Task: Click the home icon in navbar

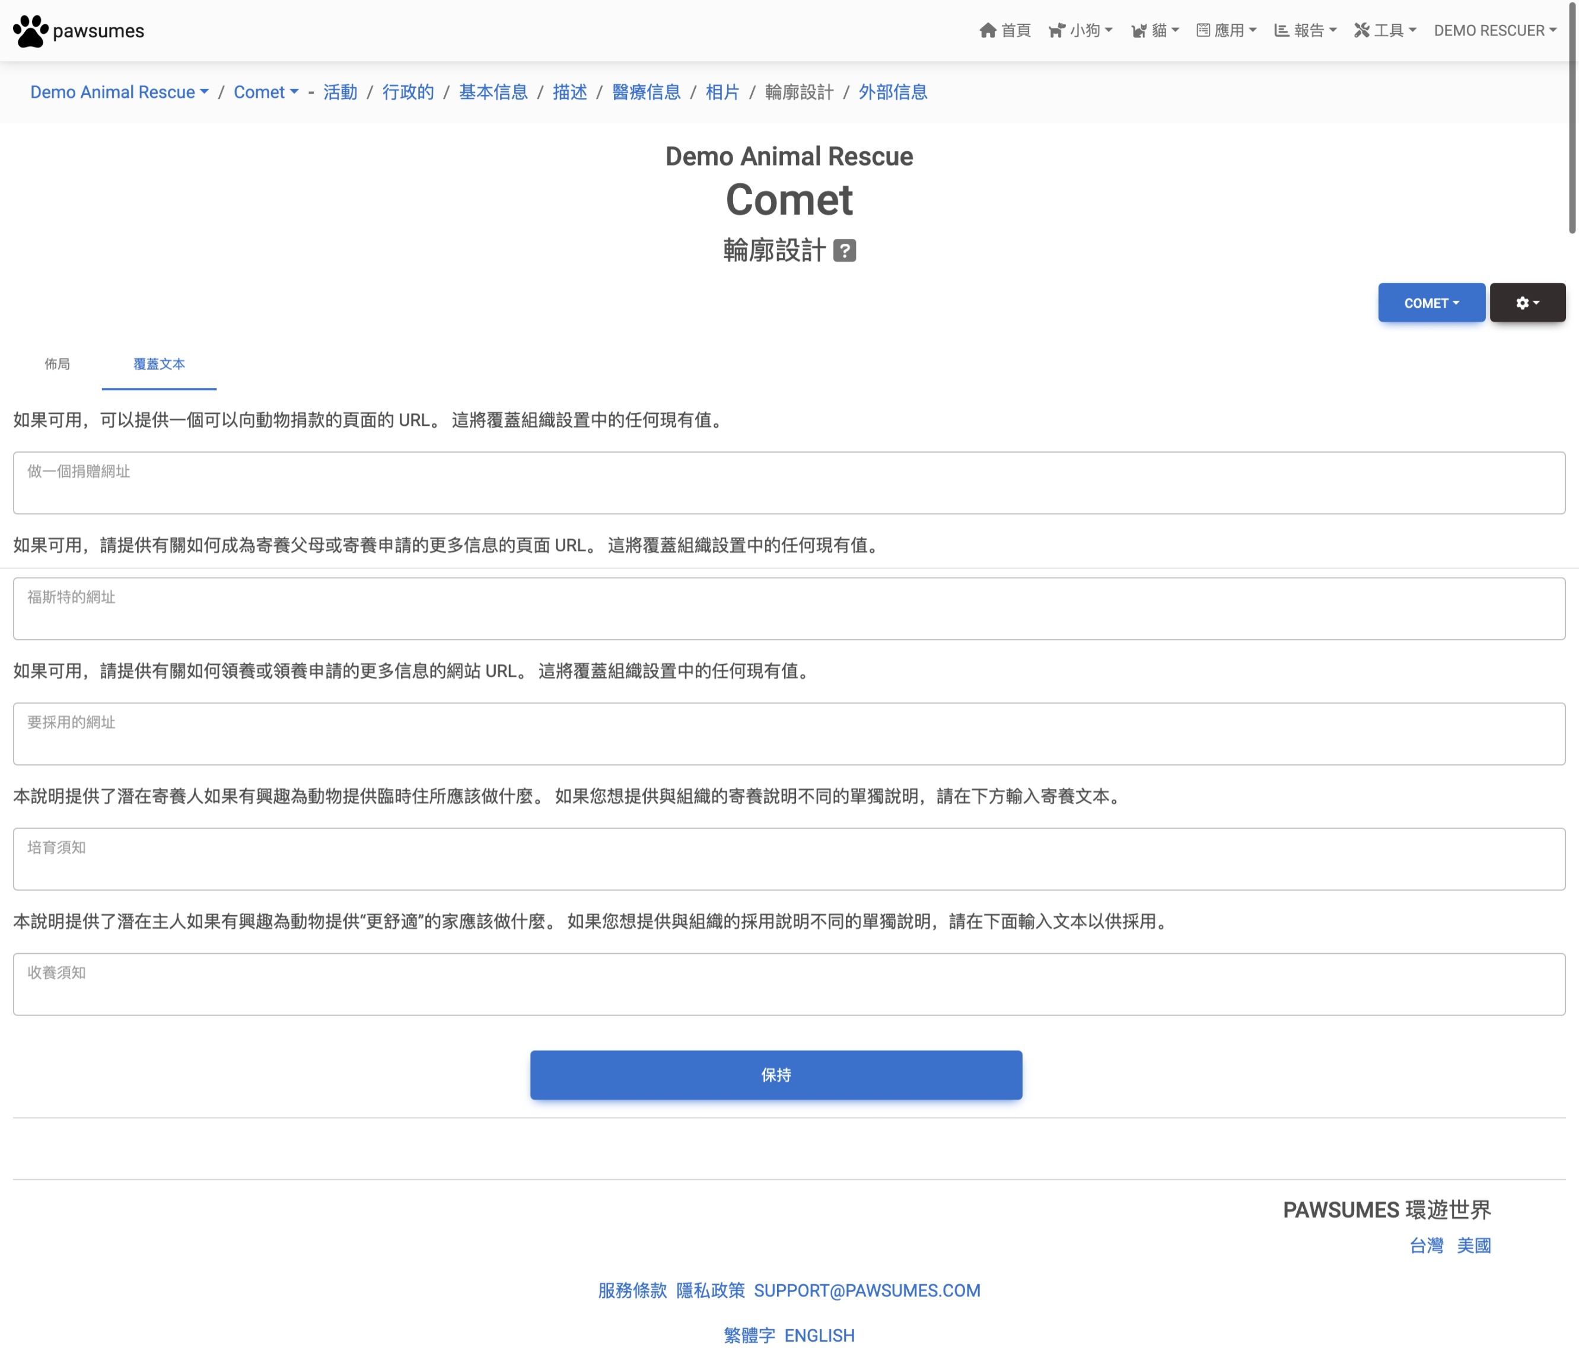Action: pyautogui.click(x=988, y=30)
